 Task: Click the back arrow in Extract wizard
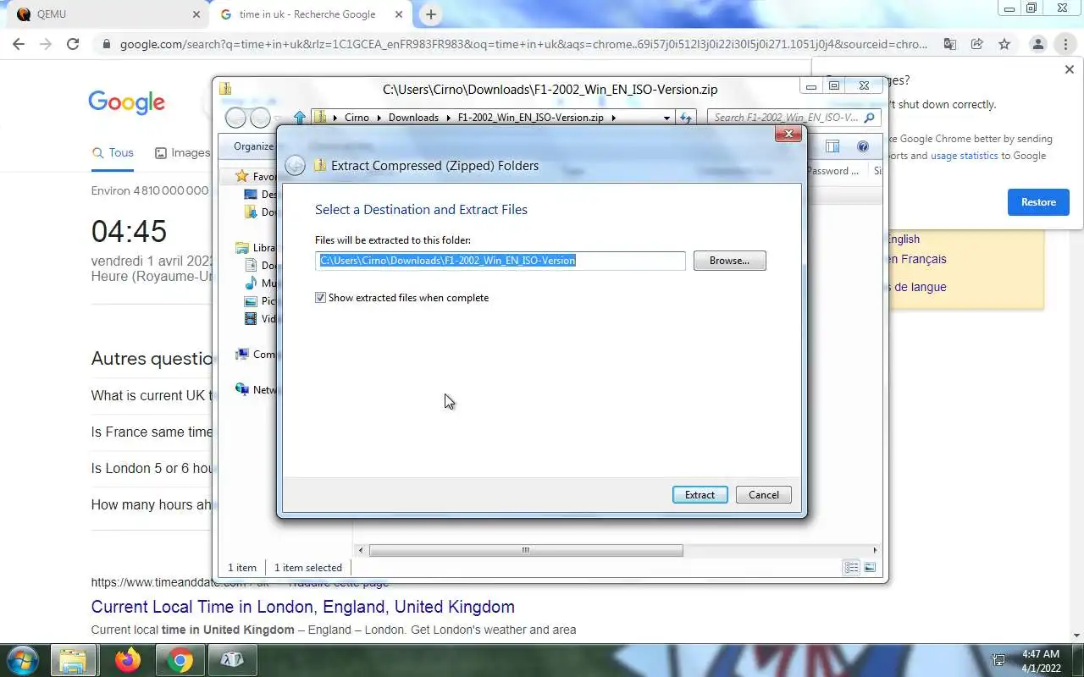coord(295,166)
